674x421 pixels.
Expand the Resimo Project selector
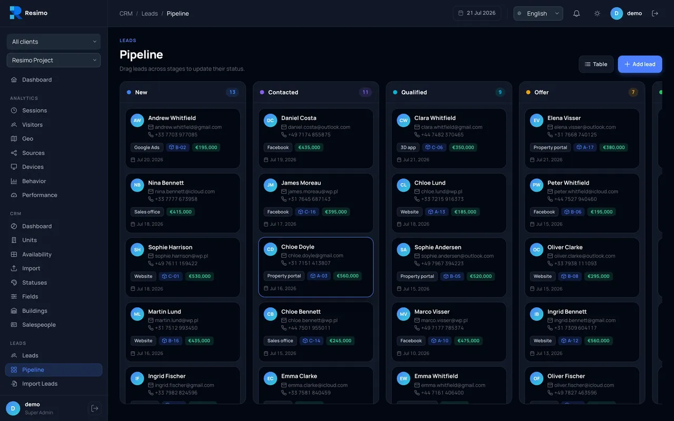54,60
